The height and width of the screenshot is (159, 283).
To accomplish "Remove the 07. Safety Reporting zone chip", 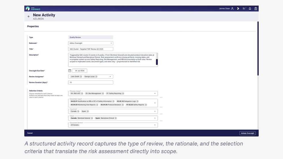I will pyautogui.click(x=123, y=94).
